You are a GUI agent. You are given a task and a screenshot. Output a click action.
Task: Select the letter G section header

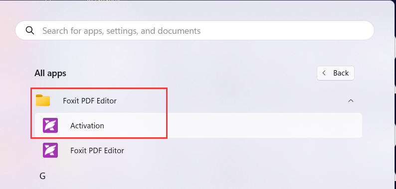(x=42, y=176)
